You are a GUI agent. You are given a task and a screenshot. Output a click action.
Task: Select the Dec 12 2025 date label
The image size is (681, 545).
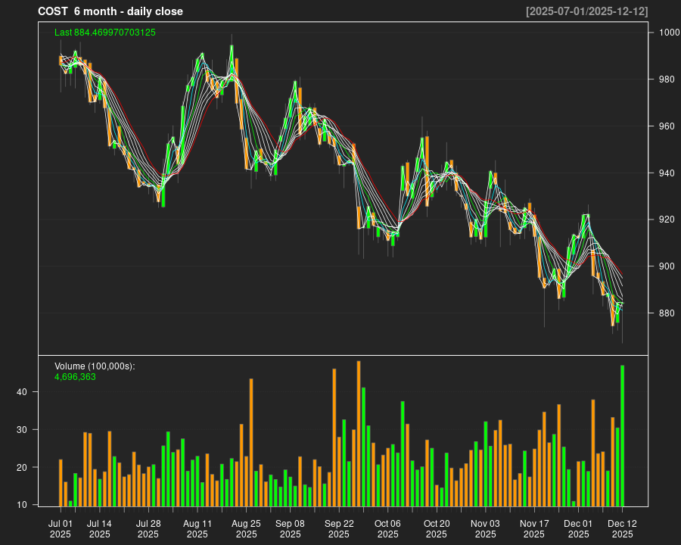[x=622, y=528]
